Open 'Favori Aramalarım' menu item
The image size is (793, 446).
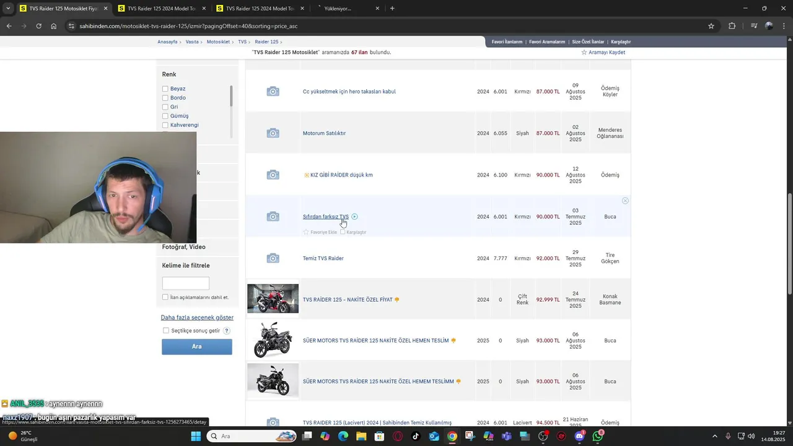click(x=547, y=42)
